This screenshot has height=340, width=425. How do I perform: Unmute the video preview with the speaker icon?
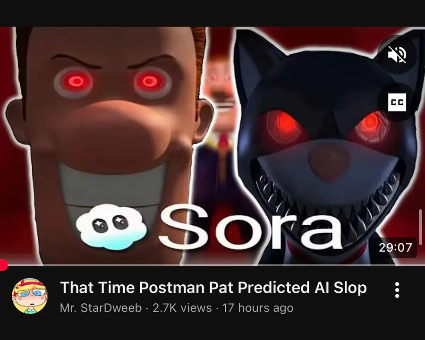coord(397,54)
